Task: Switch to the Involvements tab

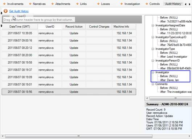Action: click(13, 4)
